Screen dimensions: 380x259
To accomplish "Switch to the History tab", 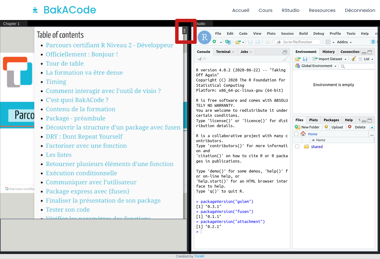I will (328, 52).
